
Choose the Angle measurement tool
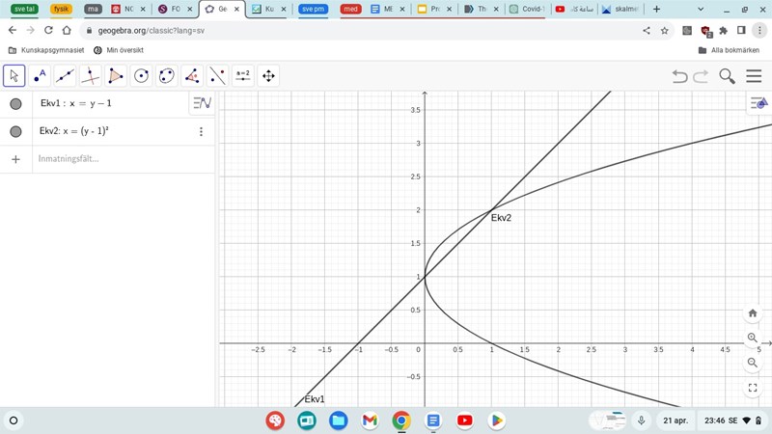pyautogui.click(x=192, y=75)
